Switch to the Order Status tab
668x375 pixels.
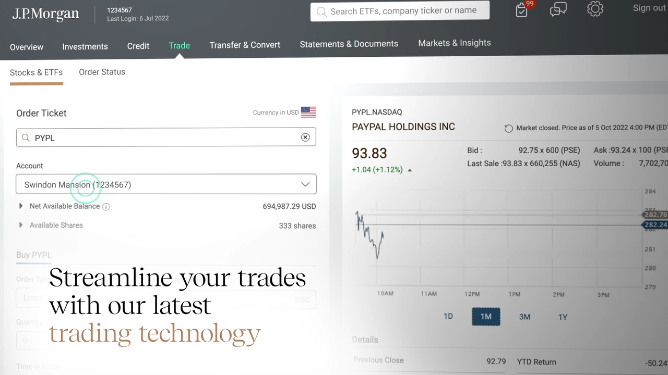[x=102, y=72]
